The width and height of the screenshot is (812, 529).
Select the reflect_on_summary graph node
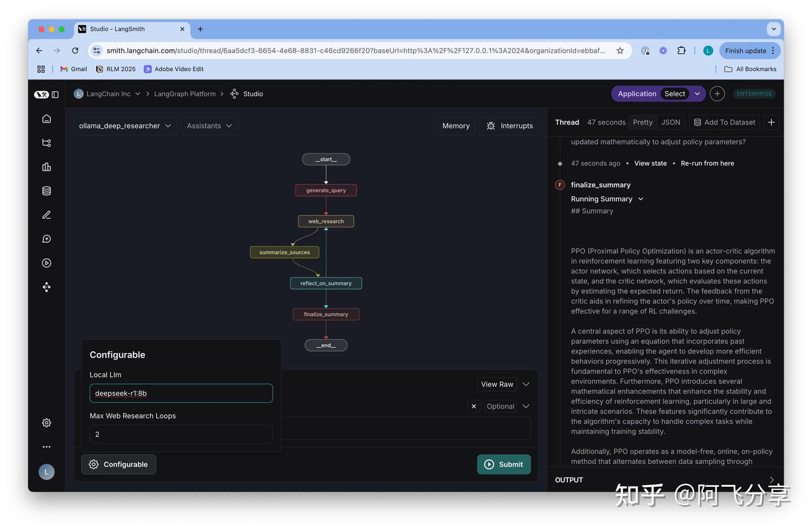(x=326, y=284)
